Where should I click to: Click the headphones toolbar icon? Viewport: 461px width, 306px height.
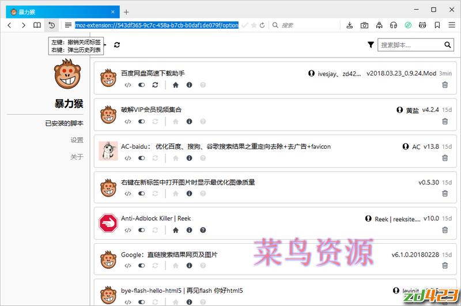[394, 25]
